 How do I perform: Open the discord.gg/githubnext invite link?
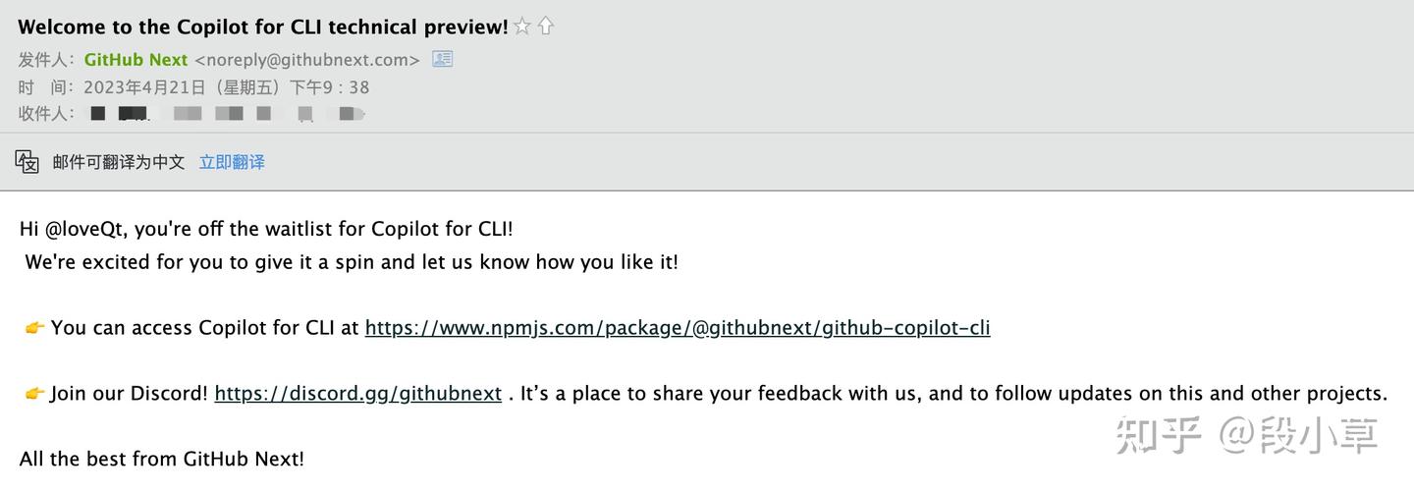click(358, 394)
